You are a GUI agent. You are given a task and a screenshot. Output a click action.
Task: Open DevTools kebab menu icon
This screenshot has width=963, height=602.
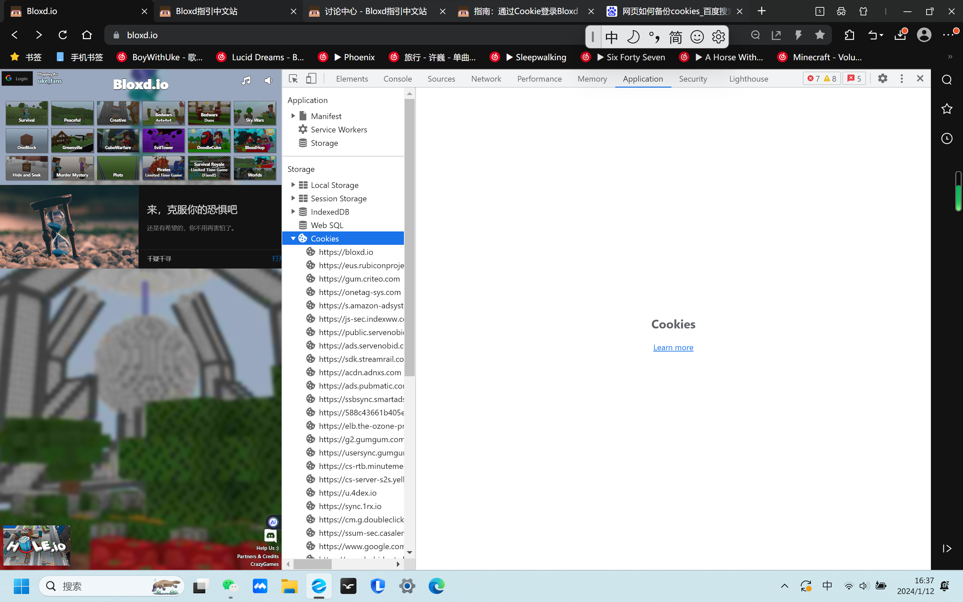pyautogui.click(x=901, y=79)
